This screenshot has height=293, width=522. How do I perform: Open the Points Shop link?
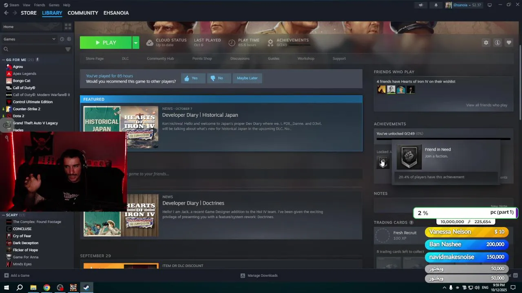pos(202,59)
